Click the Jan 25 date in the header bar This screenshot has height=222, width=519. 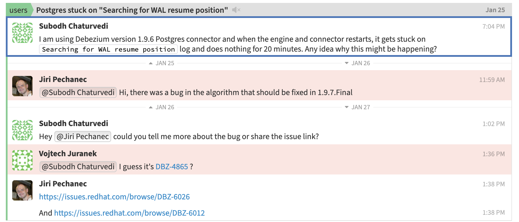point(495,10)
